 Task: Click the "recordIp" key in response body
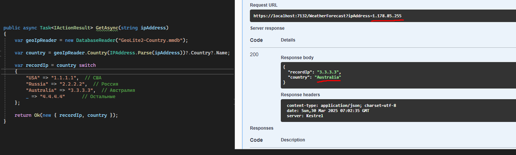coord(301,72)
